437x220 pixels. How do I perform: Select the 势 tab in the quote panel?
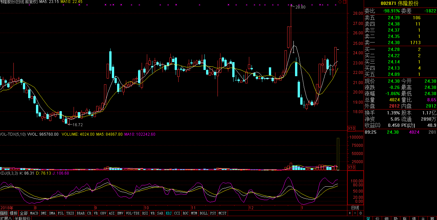(395, 218)
